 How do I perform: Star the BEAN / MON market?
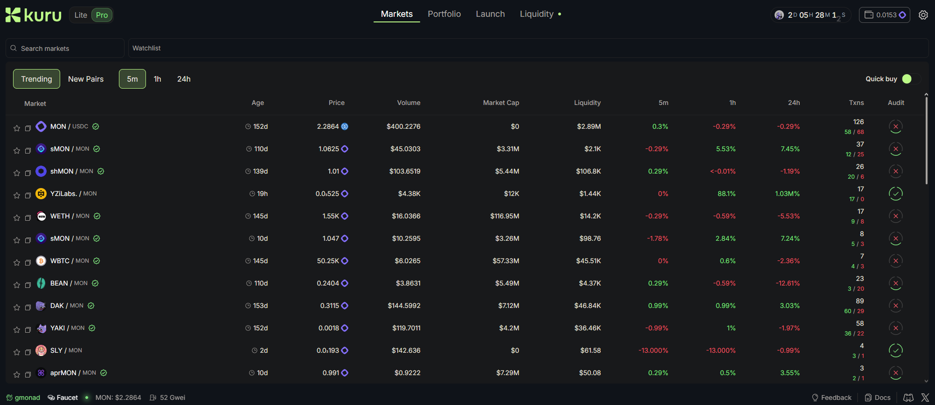pos(17,285)
